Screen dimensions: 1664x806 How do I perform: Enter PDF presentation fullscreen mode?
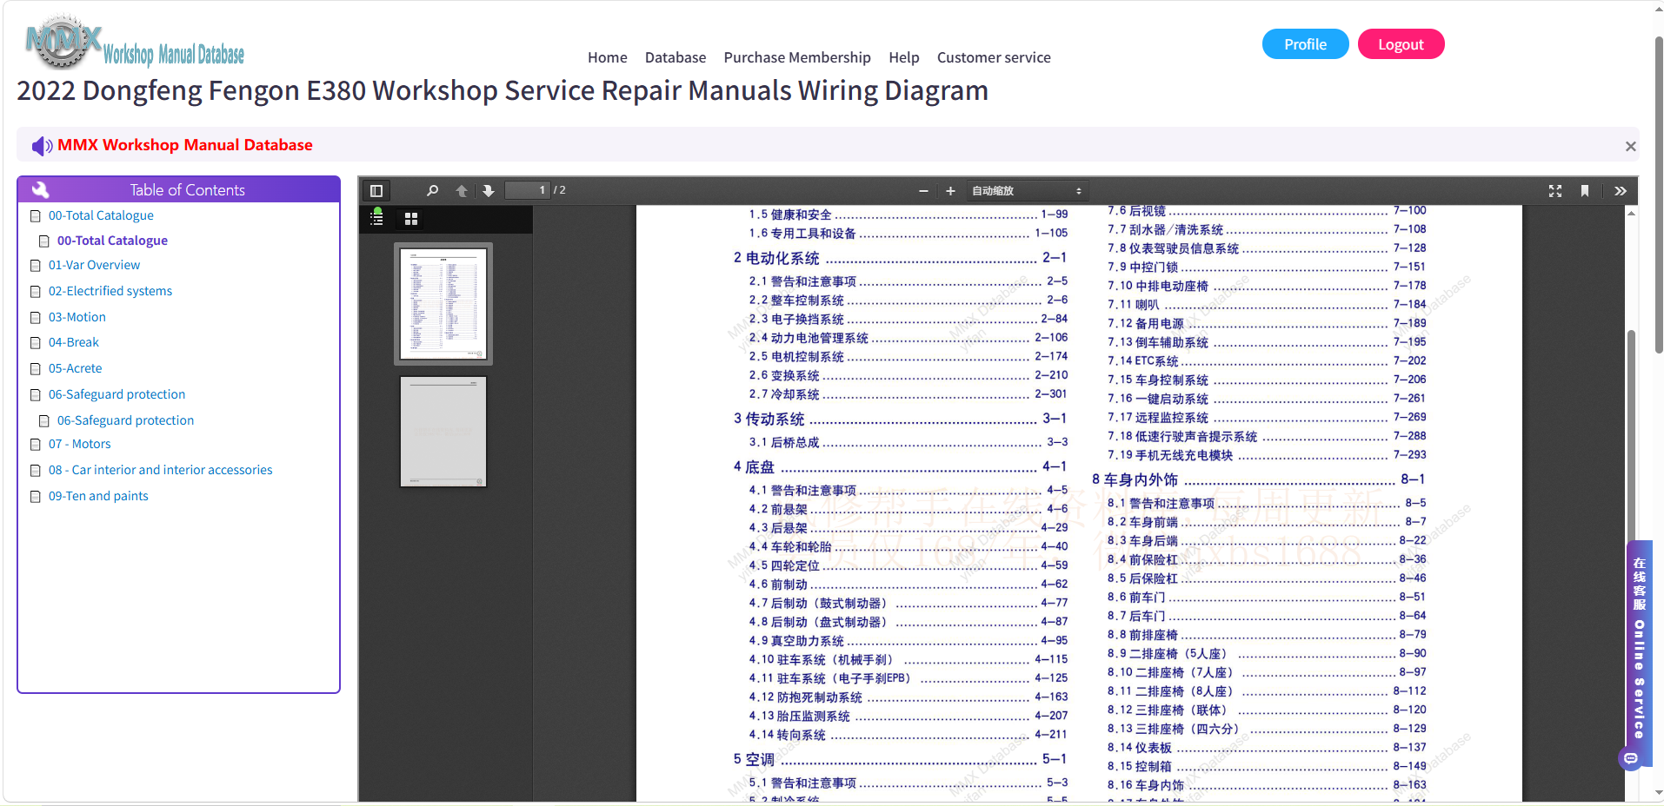(x=1555, y=190)
